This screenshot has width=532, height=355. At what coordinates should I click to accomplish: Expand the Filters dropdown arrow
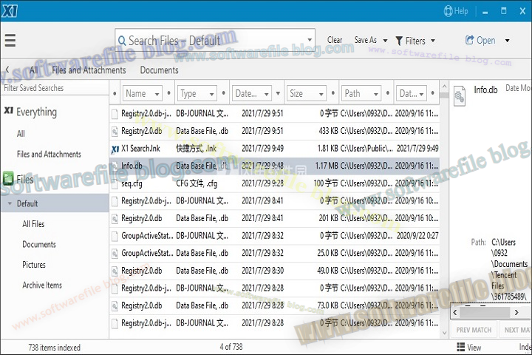[433, 41]
